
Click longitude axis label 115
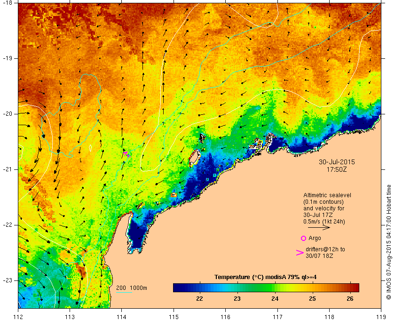(174, 317)
